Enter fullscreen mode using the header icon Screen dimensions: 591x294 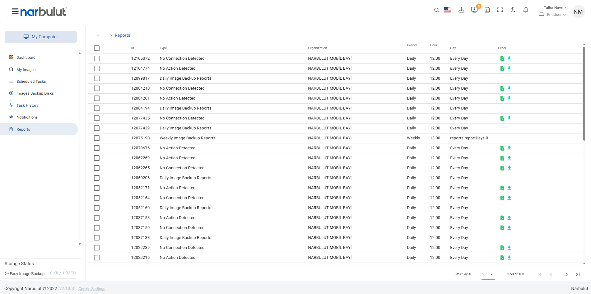pos(500,10)
